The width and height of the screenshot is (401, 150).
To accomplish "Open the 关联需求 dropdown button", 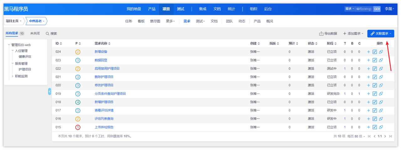I will coord(381,34).
